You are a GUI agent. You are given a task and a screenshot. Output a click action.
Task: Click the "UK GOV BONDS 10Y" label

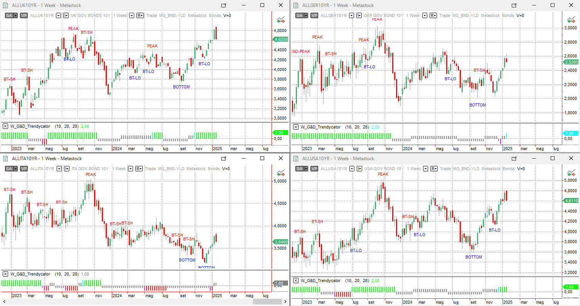point(91,15)
